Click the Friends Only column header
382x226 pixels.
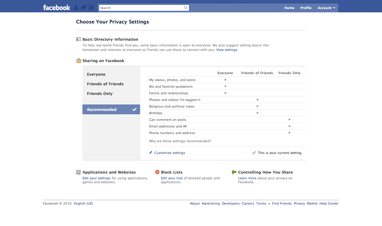click(x=290, y=73)
